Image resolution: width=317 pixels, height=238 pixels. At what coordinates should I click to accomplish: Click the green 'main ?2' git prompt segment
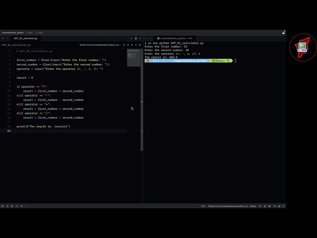click(x=221, y=60)
